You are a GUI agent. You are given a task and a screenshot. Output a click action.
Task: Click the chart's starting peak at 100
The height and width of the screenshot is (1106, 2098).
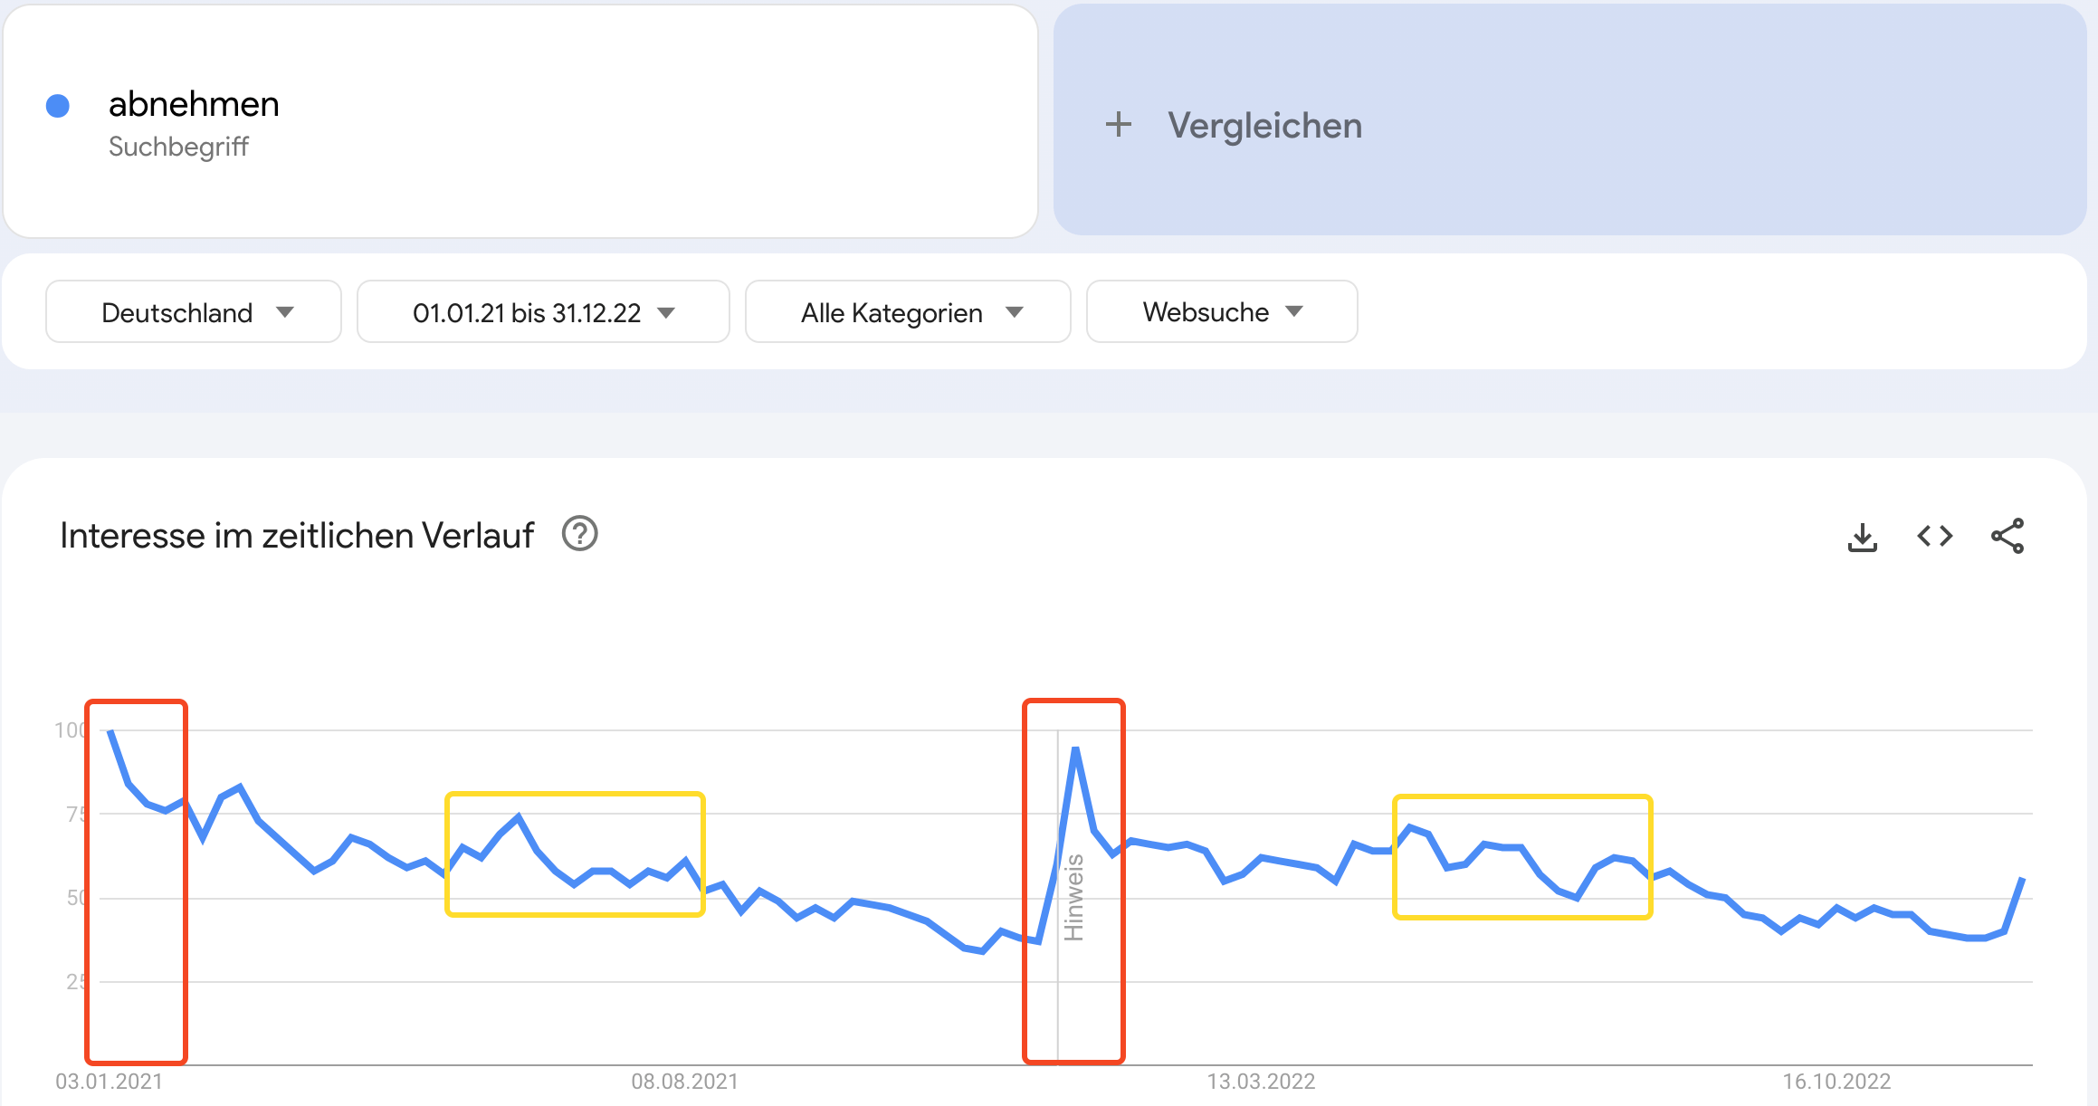click(x=110, y=730)
